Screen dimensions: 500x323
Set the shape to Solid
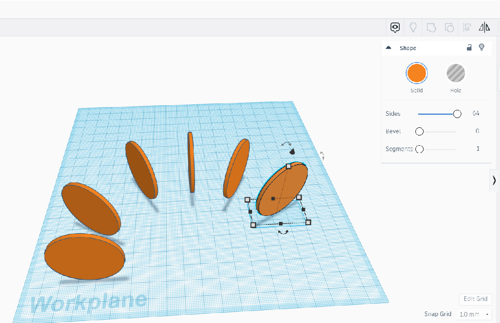coord(416,73)
